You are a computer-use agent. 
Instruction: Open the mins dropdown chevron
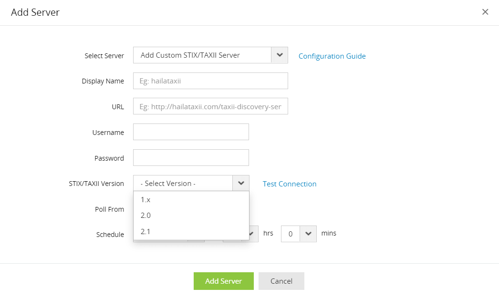pos(308,234)
